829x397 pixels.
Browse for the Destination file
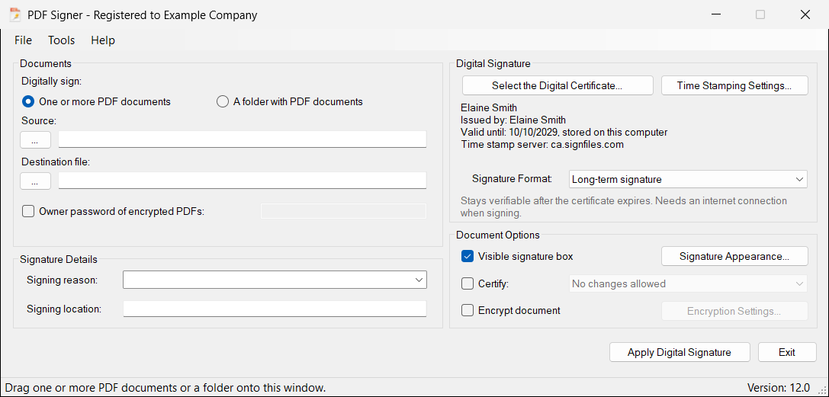point(35,181)
